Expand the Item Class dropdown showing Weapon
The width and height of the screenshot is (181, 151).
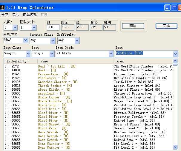pos(28,54)
